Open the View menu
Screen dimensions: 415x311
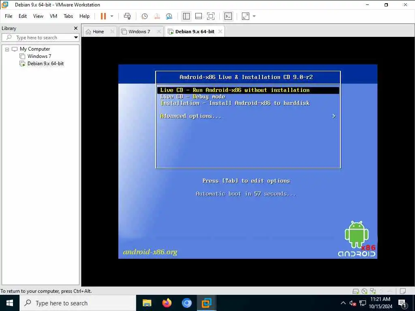[x=38, y=16]
